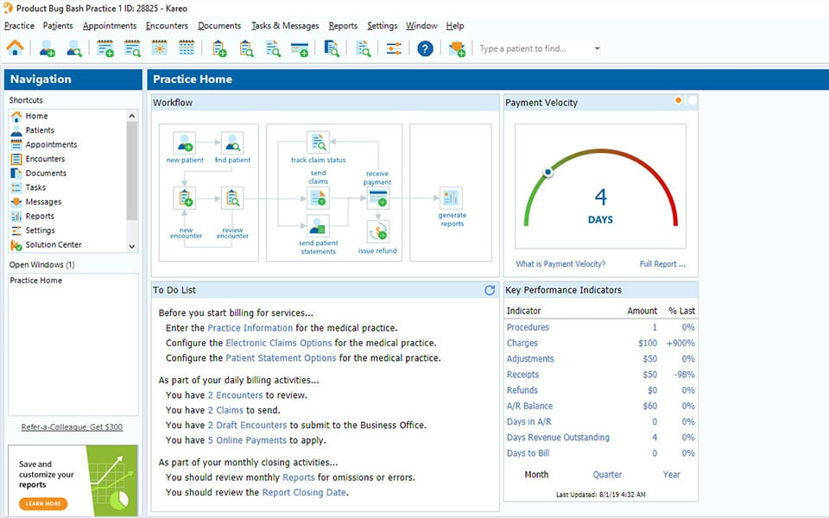The height and width of the screenshot is (518, 829).
Task: Select the Home icon in the toolbar
Action: pyautogui.click(x=16, y=48)
